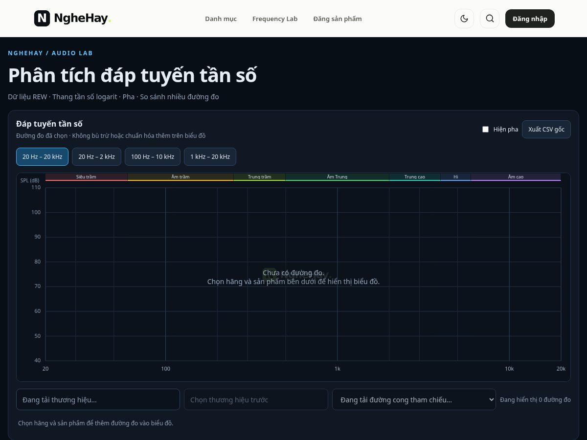Open search with magnifier icon
Image resolution: width=587 pixels, height=440 pixels.
coord(490,19)
